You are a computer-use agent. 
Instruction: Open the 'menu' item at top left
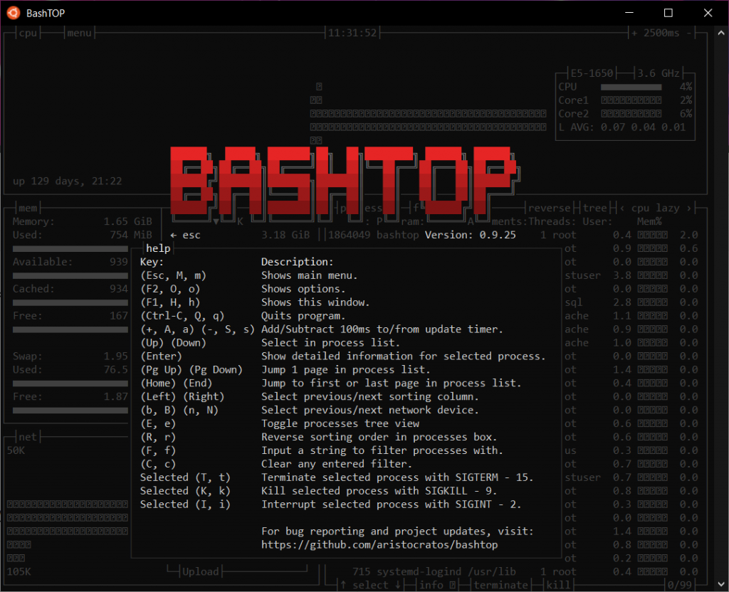click(x=78, y=32)
